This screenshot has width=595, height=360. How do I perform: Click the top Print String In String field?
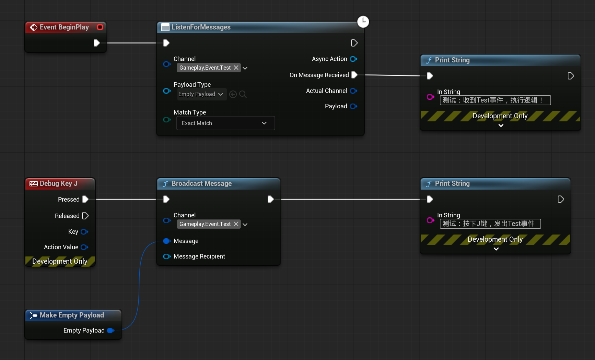coord(495,100)
